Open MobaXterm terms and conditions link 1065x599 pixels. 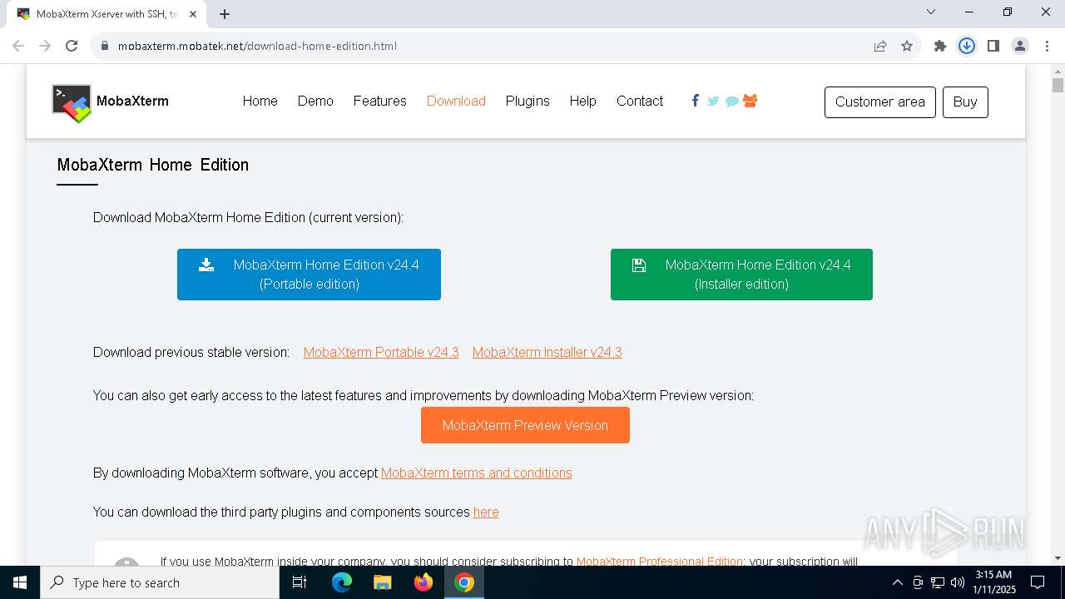tap(476, 473)
